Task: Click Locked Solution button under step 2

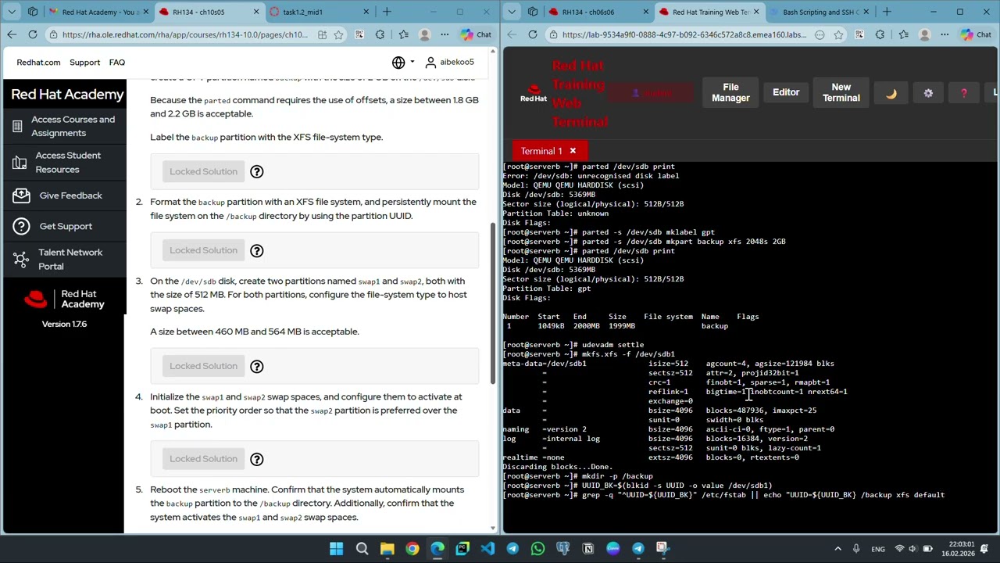Action: coord(203,250)
